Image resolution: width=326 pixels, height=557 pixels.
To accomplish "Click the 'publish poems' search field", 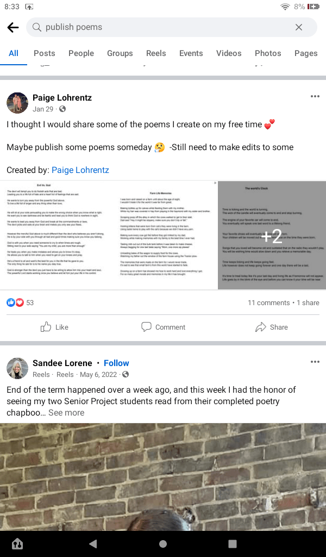I will (x=163, y=27).
